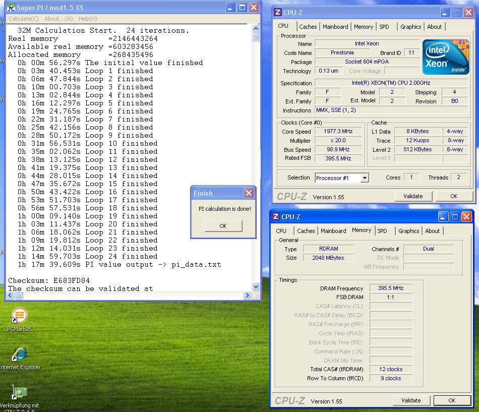Screen dimensions: 479x412
Task: Switch to Caches tab in top CPU-Z
Action: (308, 27)
